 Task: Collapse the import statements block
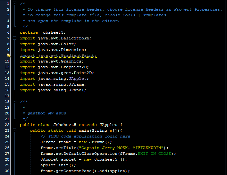pos(15,38)
